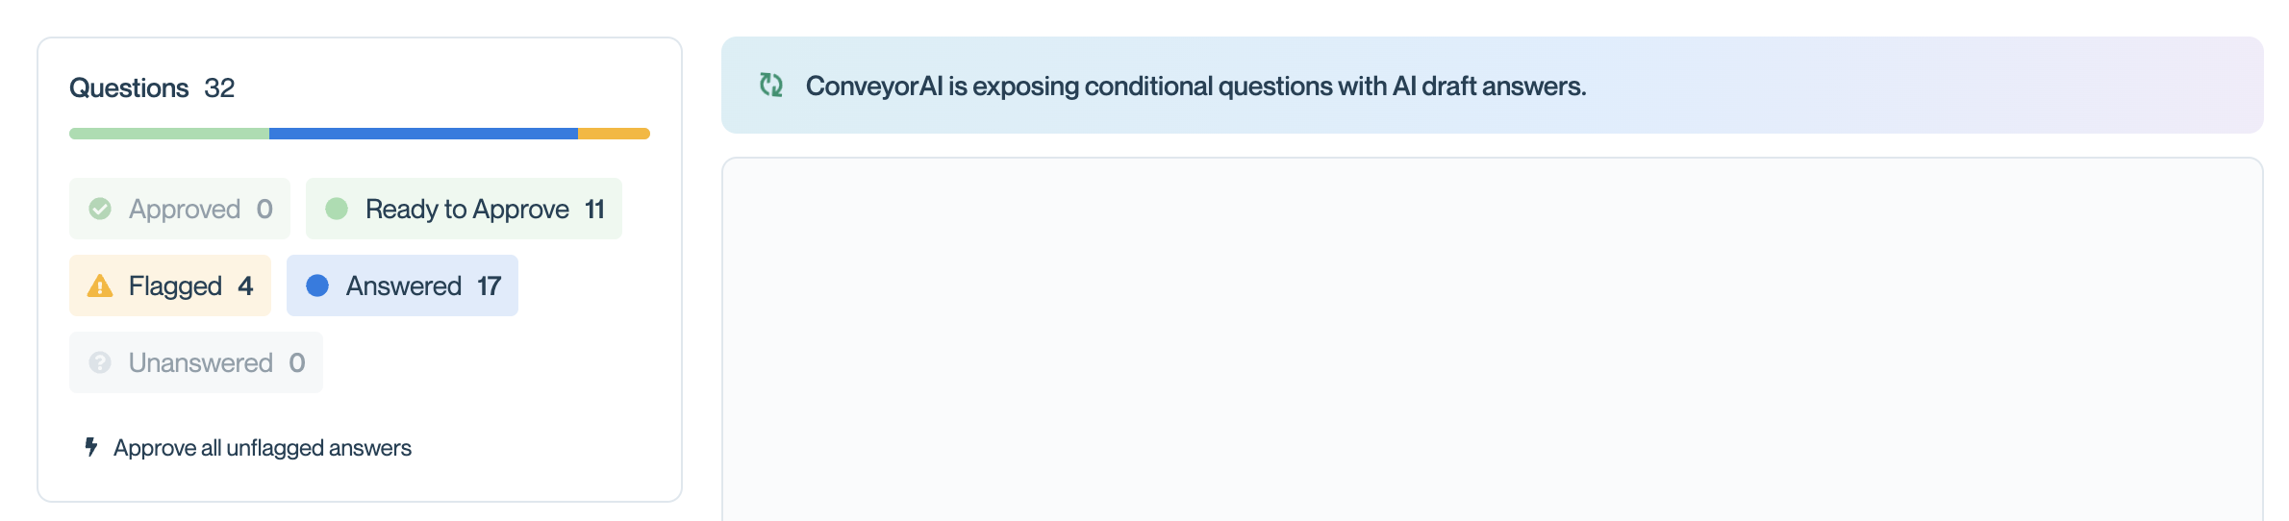Filter questions by Approved status
The height and width of the screenshot is (521, 2289).
tap(180, 209)
